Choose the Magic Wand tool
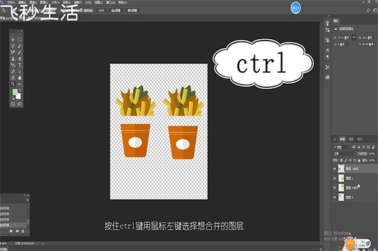Viewport: 378px width, 251px height. tap(20, 46)
